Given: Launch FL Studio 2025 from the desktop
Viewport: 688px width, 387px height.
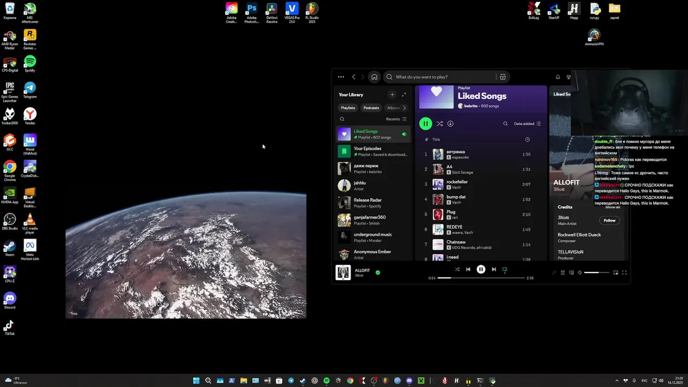Looking at the screenshot, I should pyautogui.click(x=312, y=13).
